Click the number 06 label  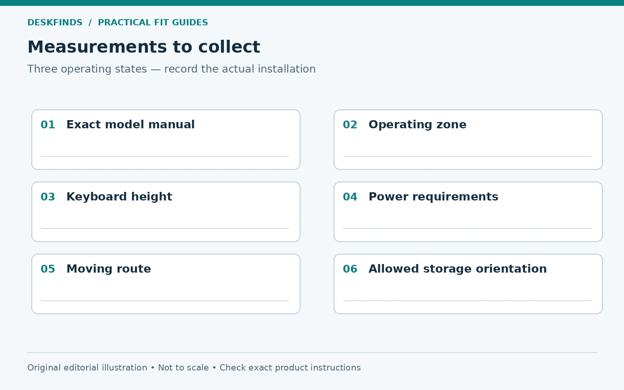350,269
